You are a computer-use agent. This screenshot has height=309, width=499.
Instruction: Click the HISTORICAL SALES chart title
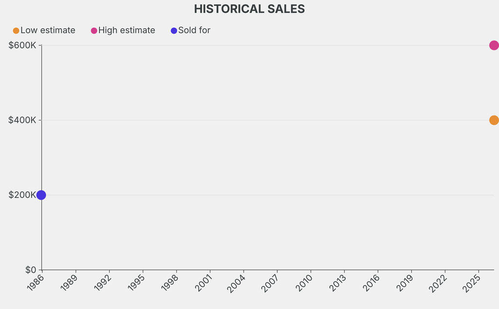tap(249, 9)
